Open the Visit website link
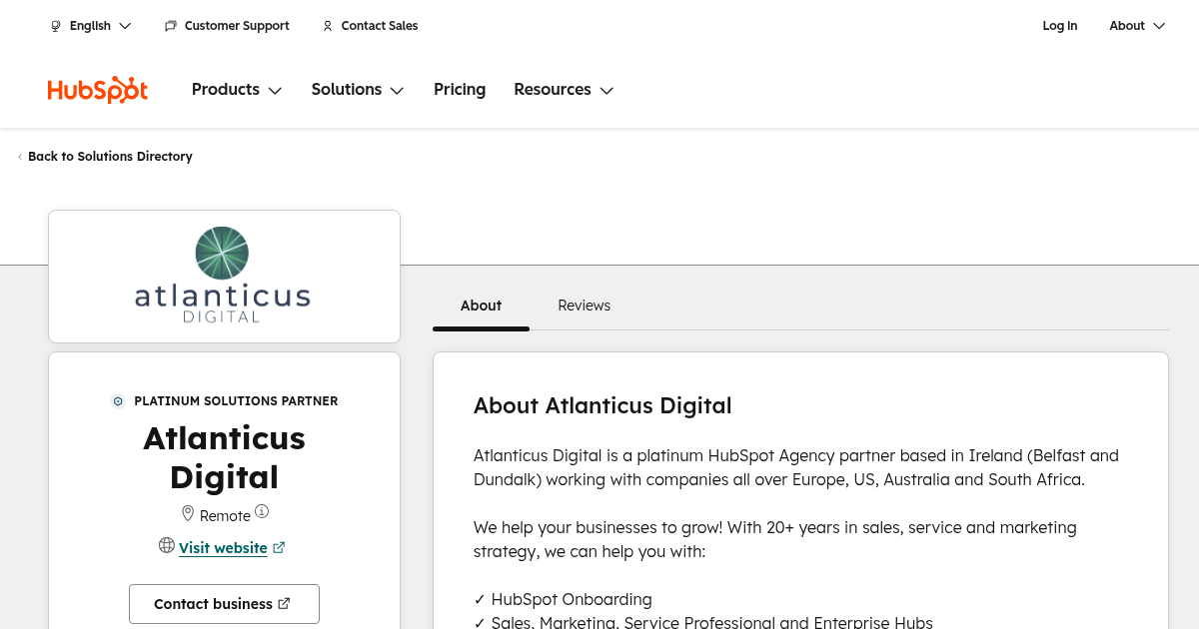Screen dimensions: 1199x629 223,548
